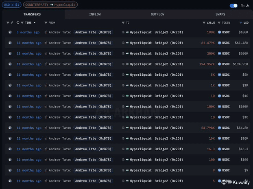Toggle the switch in the top-right corner
The width and height of the screenshot is (253, 189).
tap(233, 6)
